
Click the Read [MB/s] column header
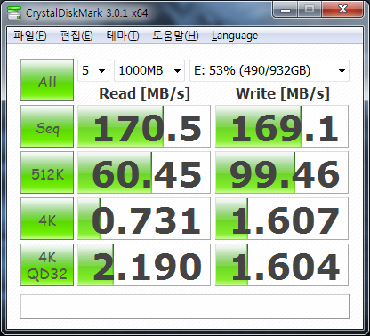(x=144, y=93)
